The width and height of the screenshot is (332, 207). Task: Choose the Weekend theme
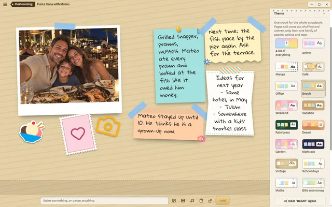286,108
